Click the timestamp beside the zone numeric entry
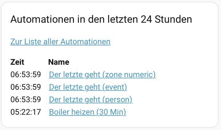The height and width of the screenshot is (130, 221). click(x=26, y=75)
